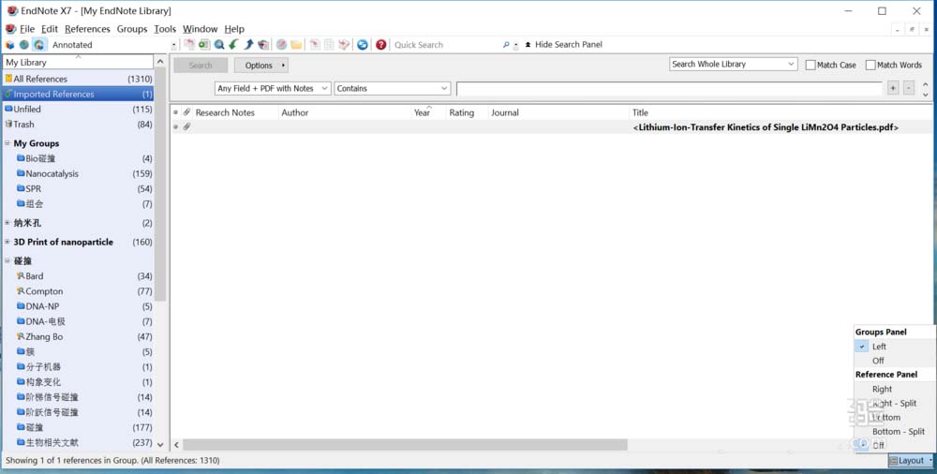Screen dimensions: 937x474
Task: Select Left in Groups Panel layout menu
Action: coord(894,347)
